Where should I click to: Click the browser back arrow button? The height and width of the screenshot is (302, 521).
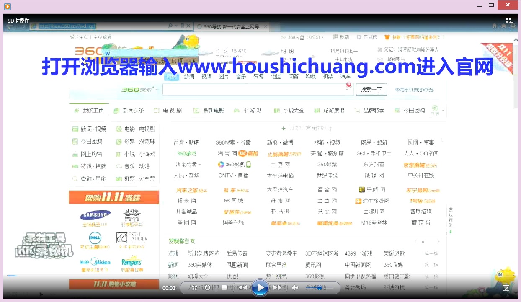(11, 26)
